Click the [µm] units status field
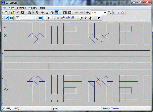The image size is (153, 112). click(55, 109)
